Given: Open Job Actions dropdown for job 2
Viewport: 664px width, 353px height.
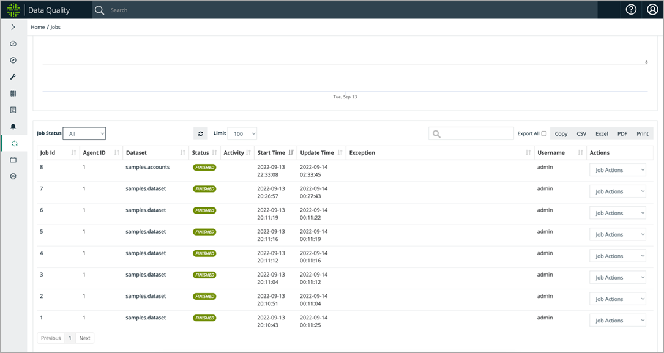Looking at the screenshot, I should click(618, 299).
